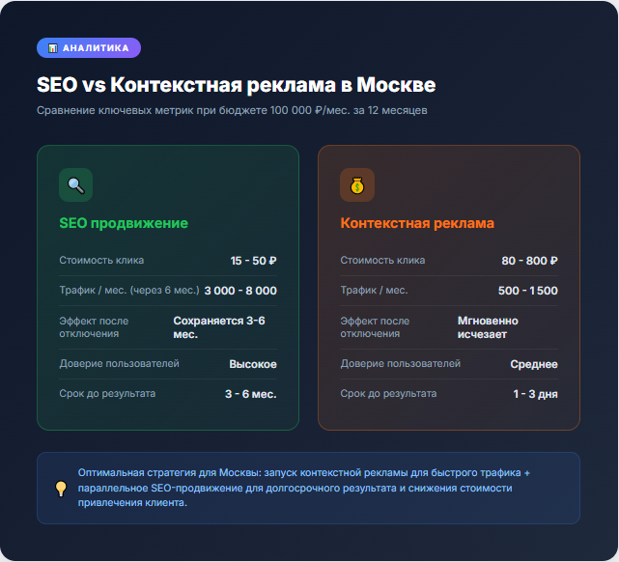
Task: Click the main heading about SEO vs Контекстная реклама
Action: click(x=237, y=84)
